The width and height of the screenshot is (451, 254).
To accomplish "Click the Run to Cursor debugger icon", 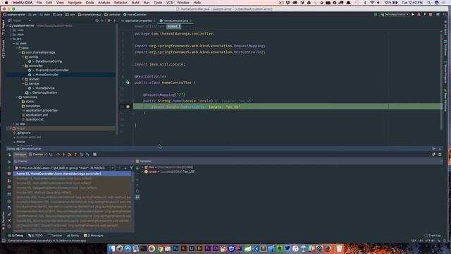I will [x=87, y=155].
